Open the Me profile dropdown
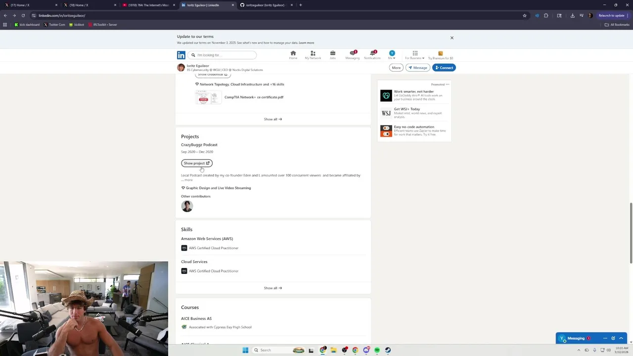633x356 pixels. click(x=392, y=55)
